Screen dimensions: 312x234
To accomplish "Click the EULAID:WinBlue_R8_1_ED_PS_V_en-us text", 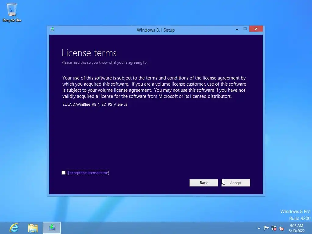I will click(x=95, y=105).
